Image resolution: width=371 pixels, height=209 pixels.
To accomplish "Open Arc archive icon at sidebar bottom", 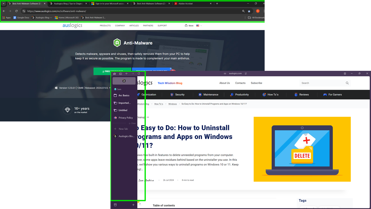I will [115, 205].
